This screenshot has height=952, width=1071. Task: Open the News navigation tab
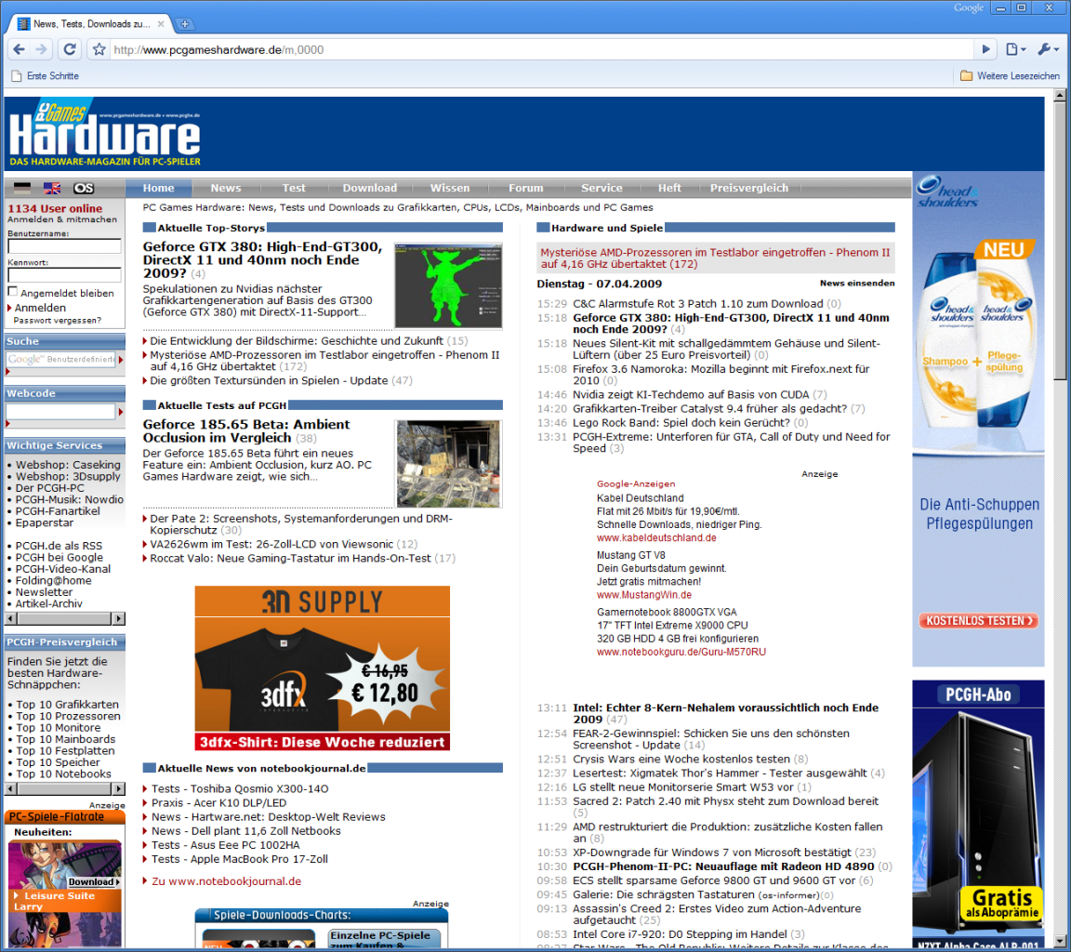tap(225, 189)
